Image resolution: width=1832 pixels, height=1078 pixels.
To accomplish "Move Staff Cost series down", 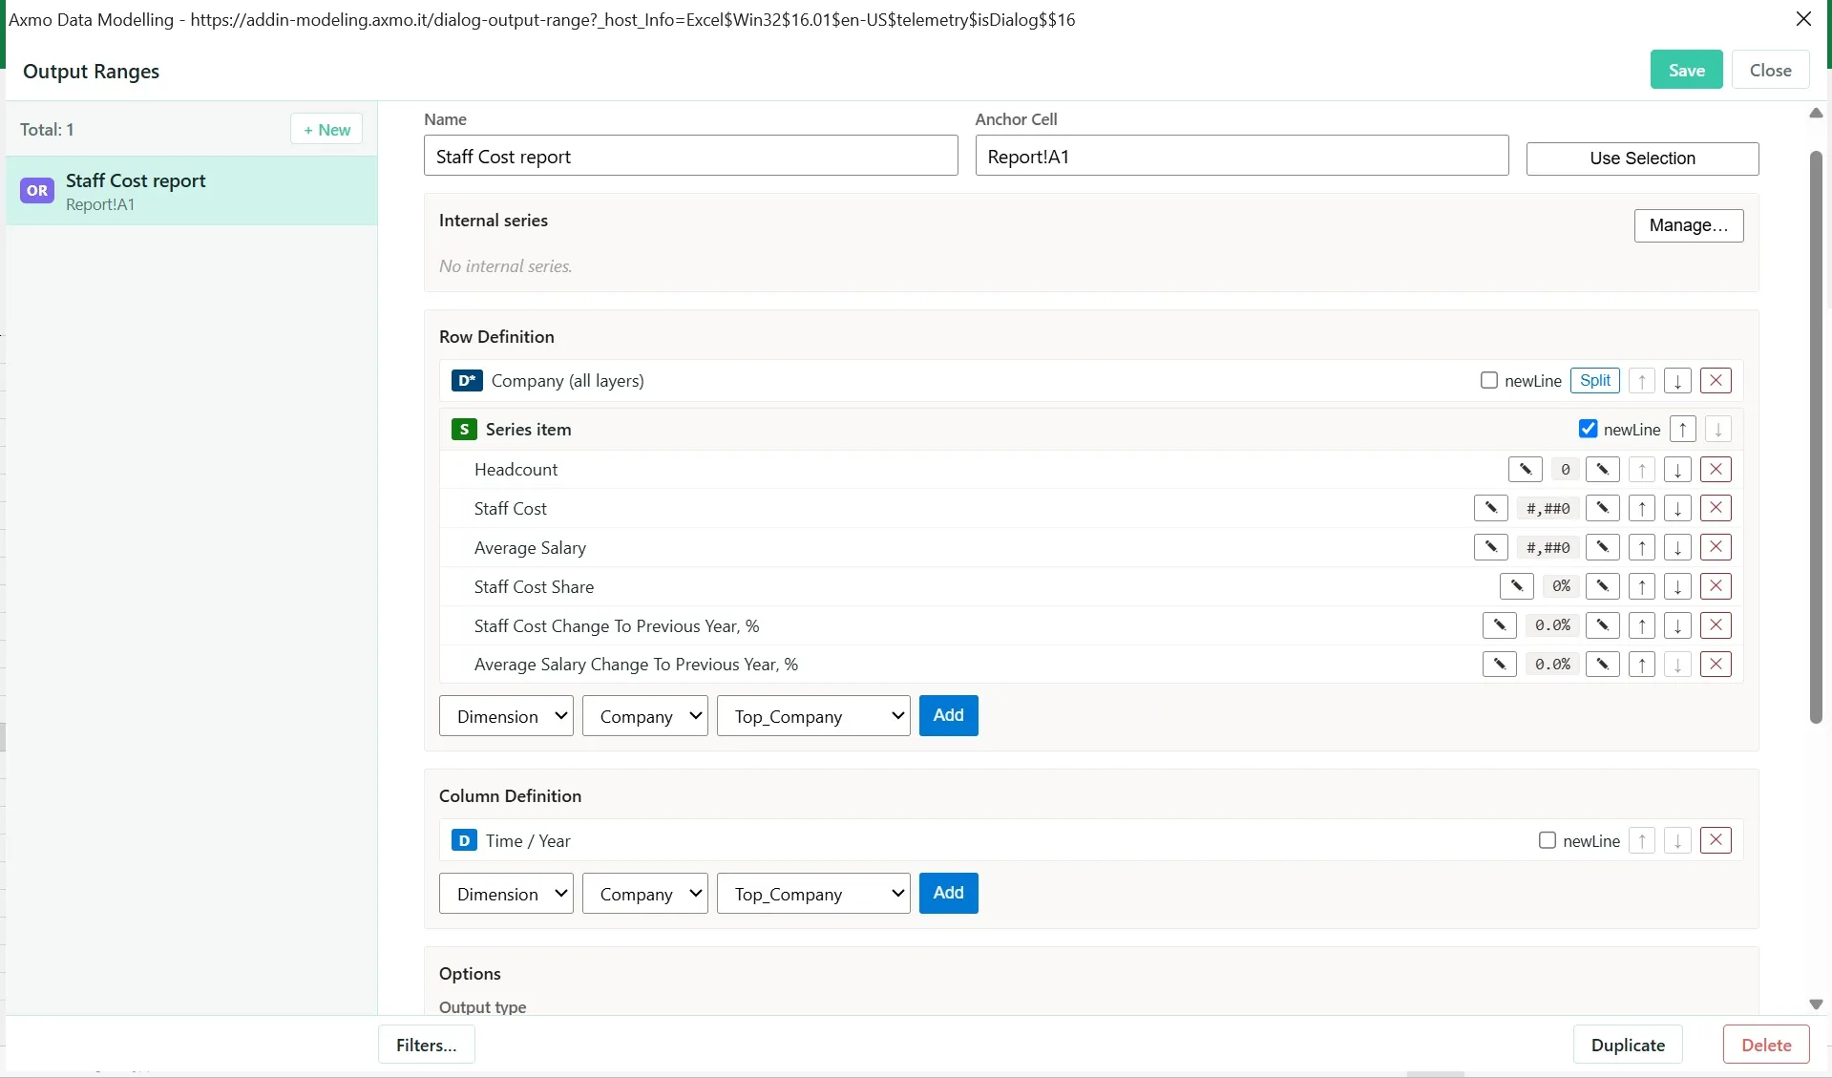I will [1677, 509].
